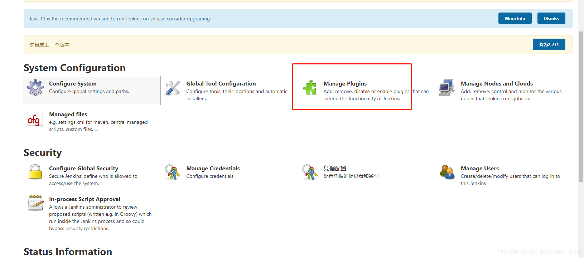Open the Manage Credentials link
Screen dimensions: 584x258
tap(213, 168)
